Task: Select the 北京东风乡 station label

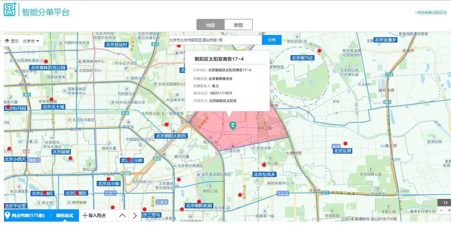Action: 264,174
